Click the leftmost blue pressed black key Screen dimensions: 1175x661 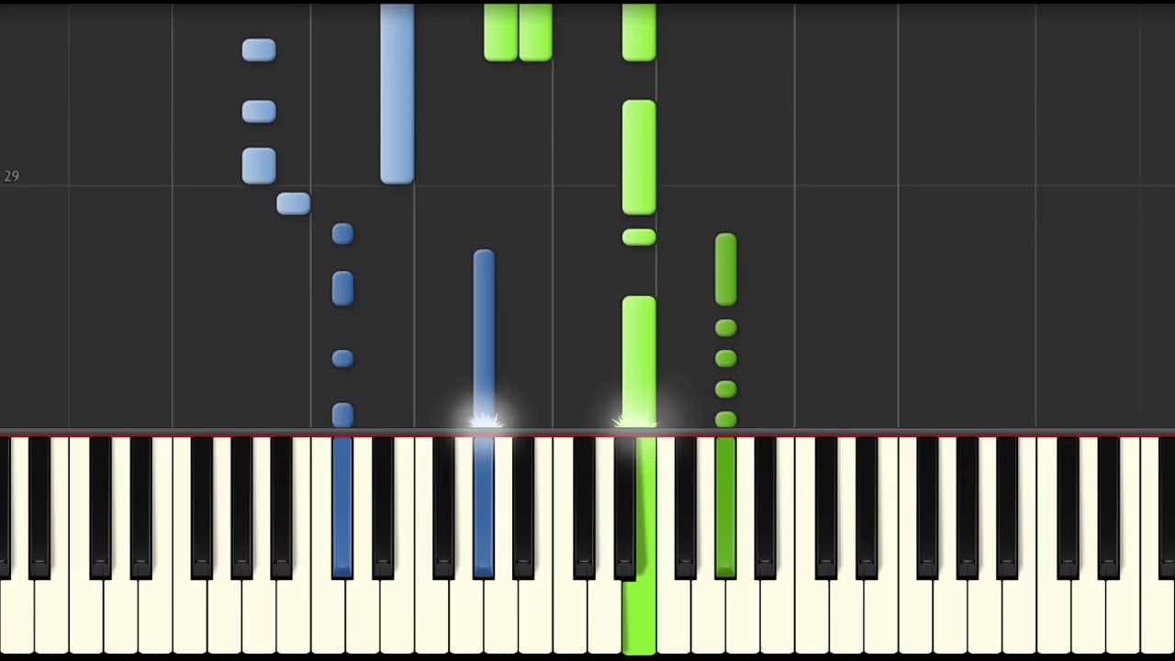coord(342,507)
